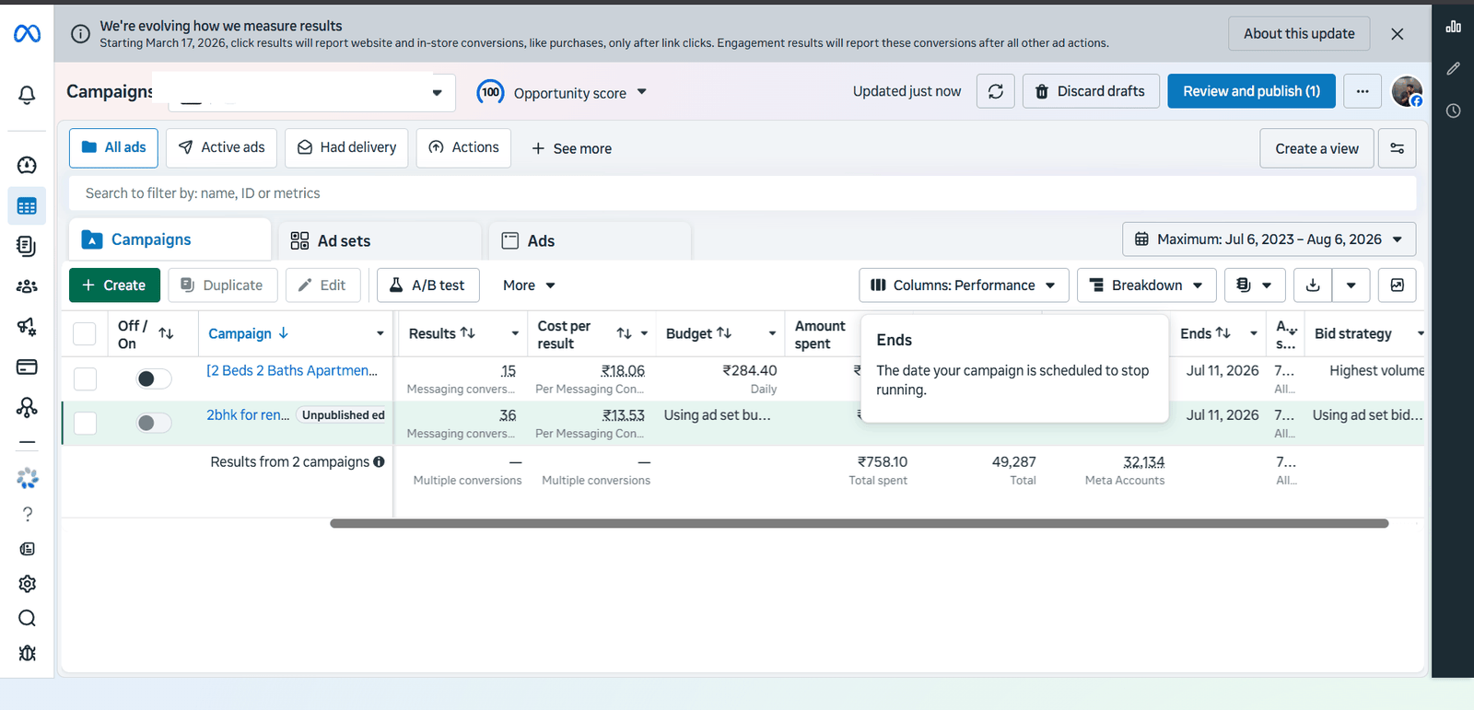Check the 2bhk for rent row checkbox
Screen dimensions: 1474x710
(85, 423)
